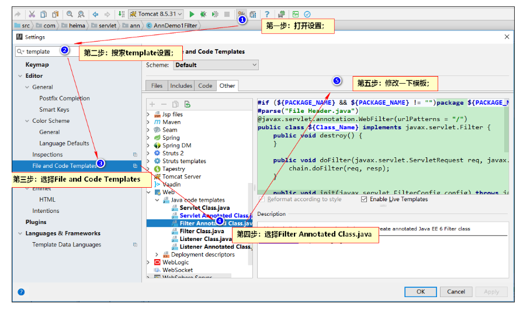Viewport: 527px width, 317px height.
Task: Click the src breadcrumb folder
Action: 22,26
